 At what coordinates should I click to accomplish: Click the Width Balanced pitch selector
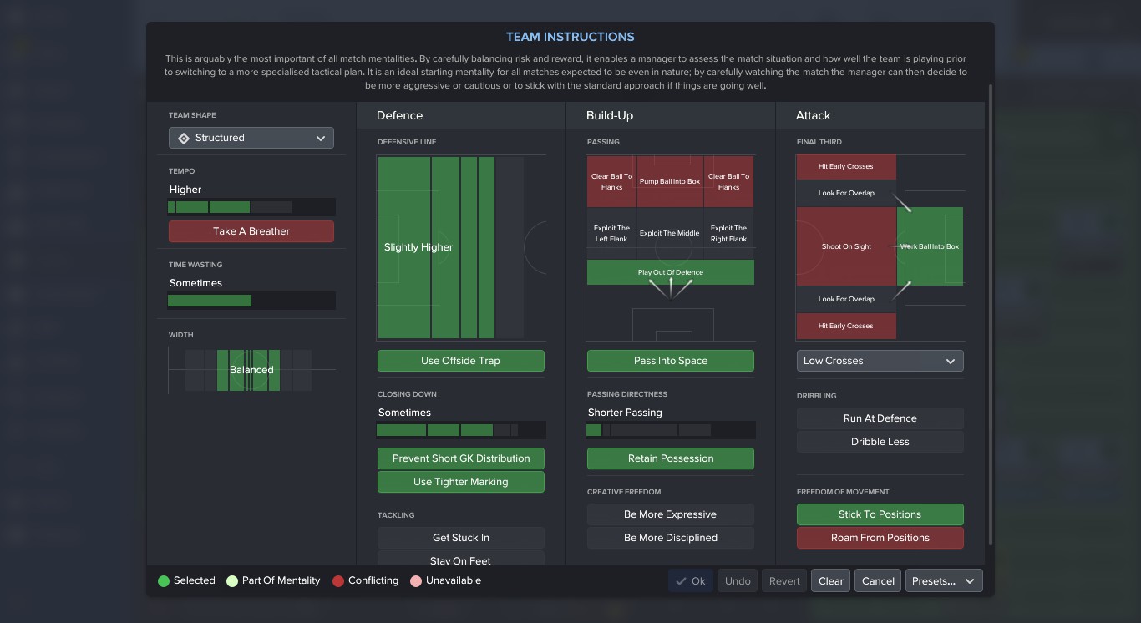tap(251, 370)
